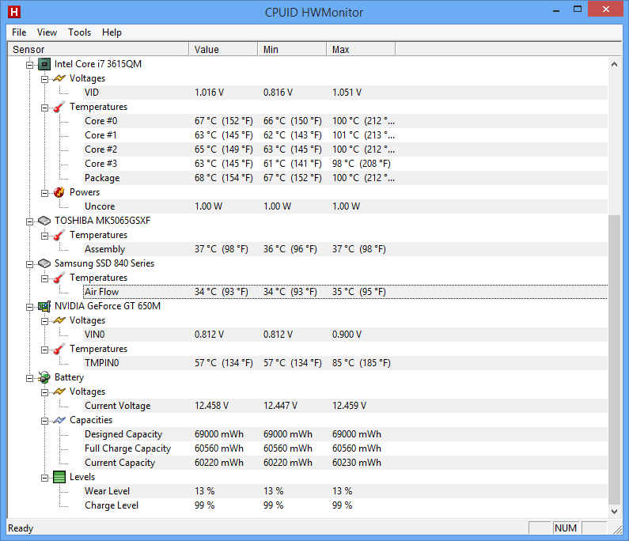The height and width of the screenshot is (541, 629).
Task: Click the vertical scrollbar thumb
Action: pos(614,360)
